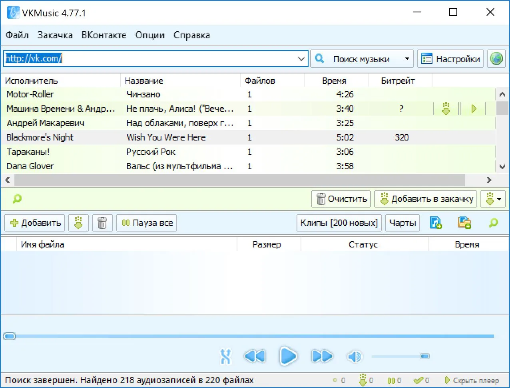
Task: Click Добавить в закачку button
Action: click(426, 198)
